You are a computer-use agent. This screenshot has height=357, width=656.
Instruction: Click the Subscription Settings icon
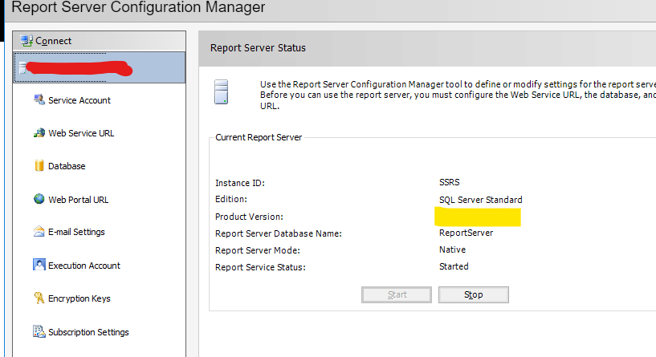tap(38, 331)
